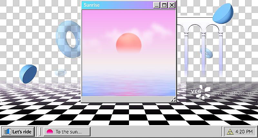The height and width of the screenshot is (138, 258).
Task: Click the red sun in the picture
Action: click(x=129, y=43)
